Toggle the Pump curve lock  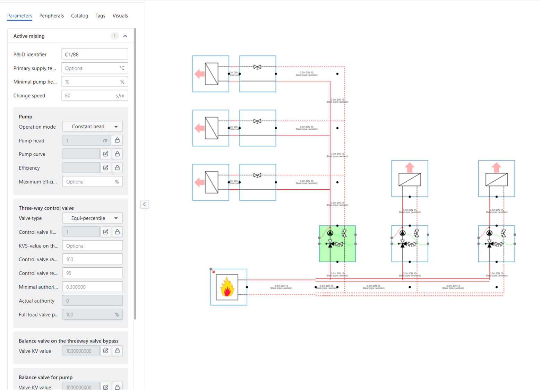[x=117, y=154]
